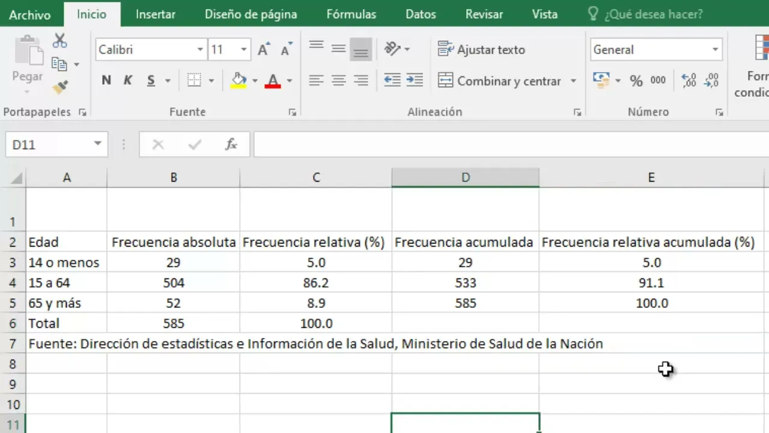Switch to the Vista tab
The width and height of the screenshot is (769, 433).
[545, 14]
